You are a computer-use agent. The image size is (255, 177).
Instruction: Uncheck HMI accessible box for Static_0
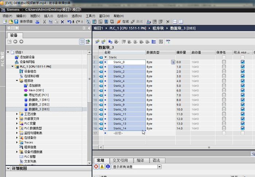click(243, 62)
